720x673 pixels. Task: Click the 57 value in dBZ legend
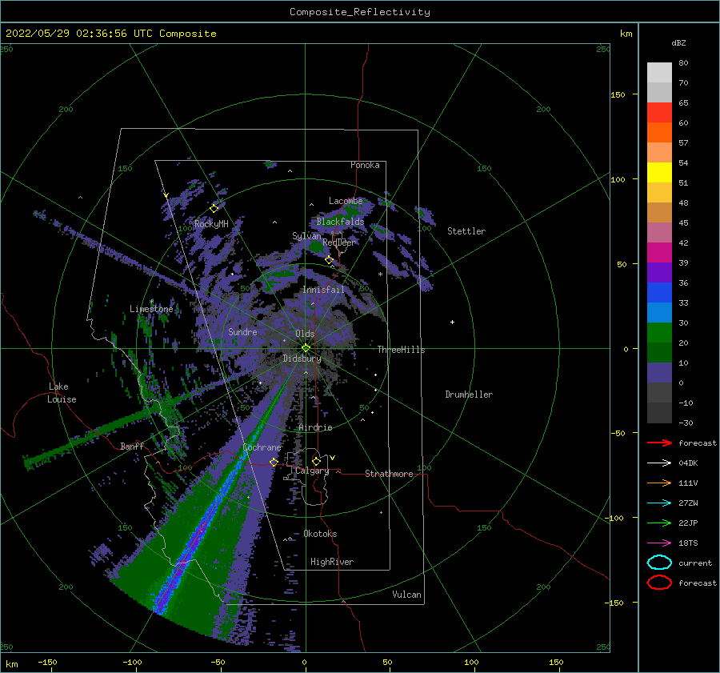point(683,143)
